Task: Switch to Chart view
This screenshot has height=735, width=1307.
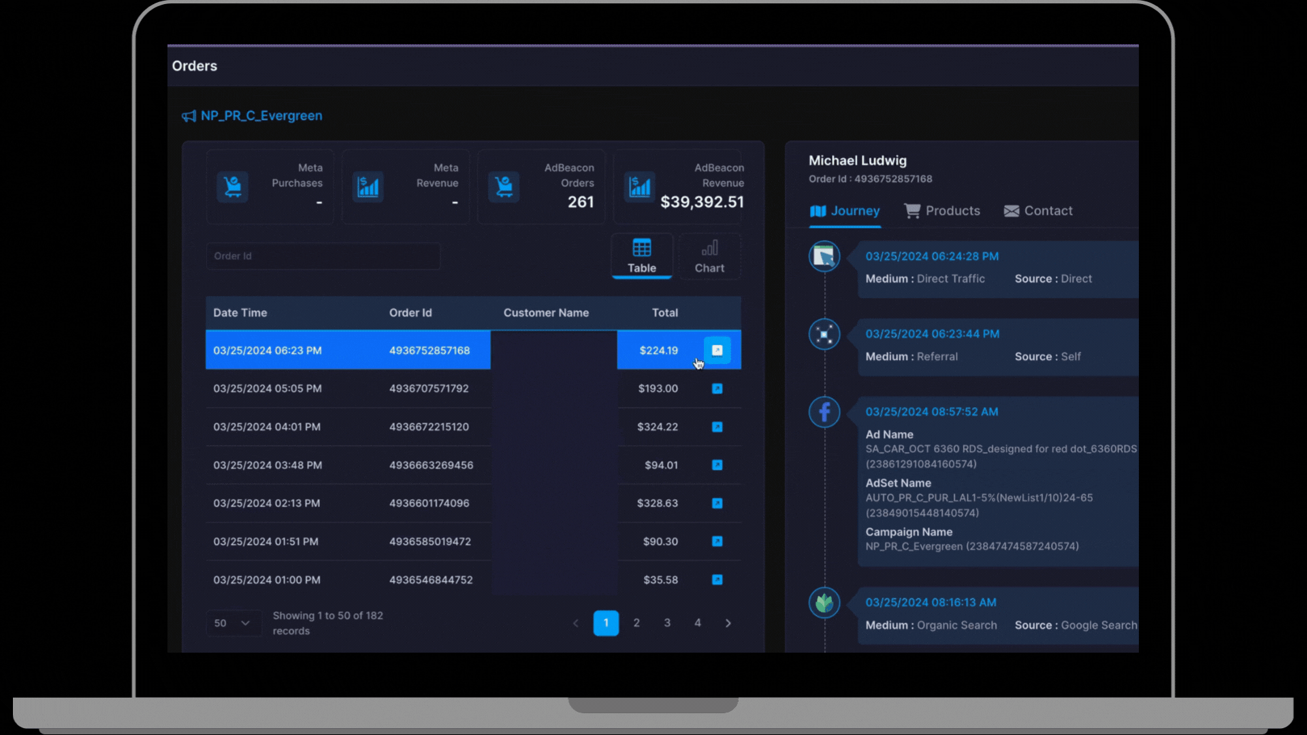Action: click(x=709, y=256)
